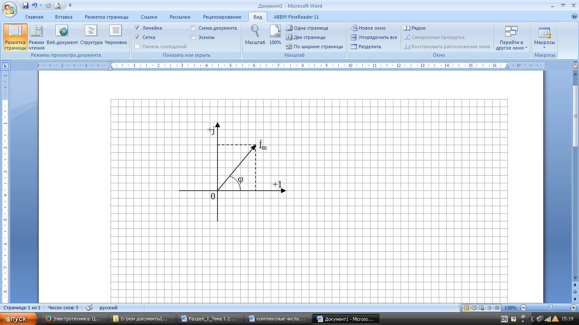Select Print Layout view in status bar

[x=467, y=308]
